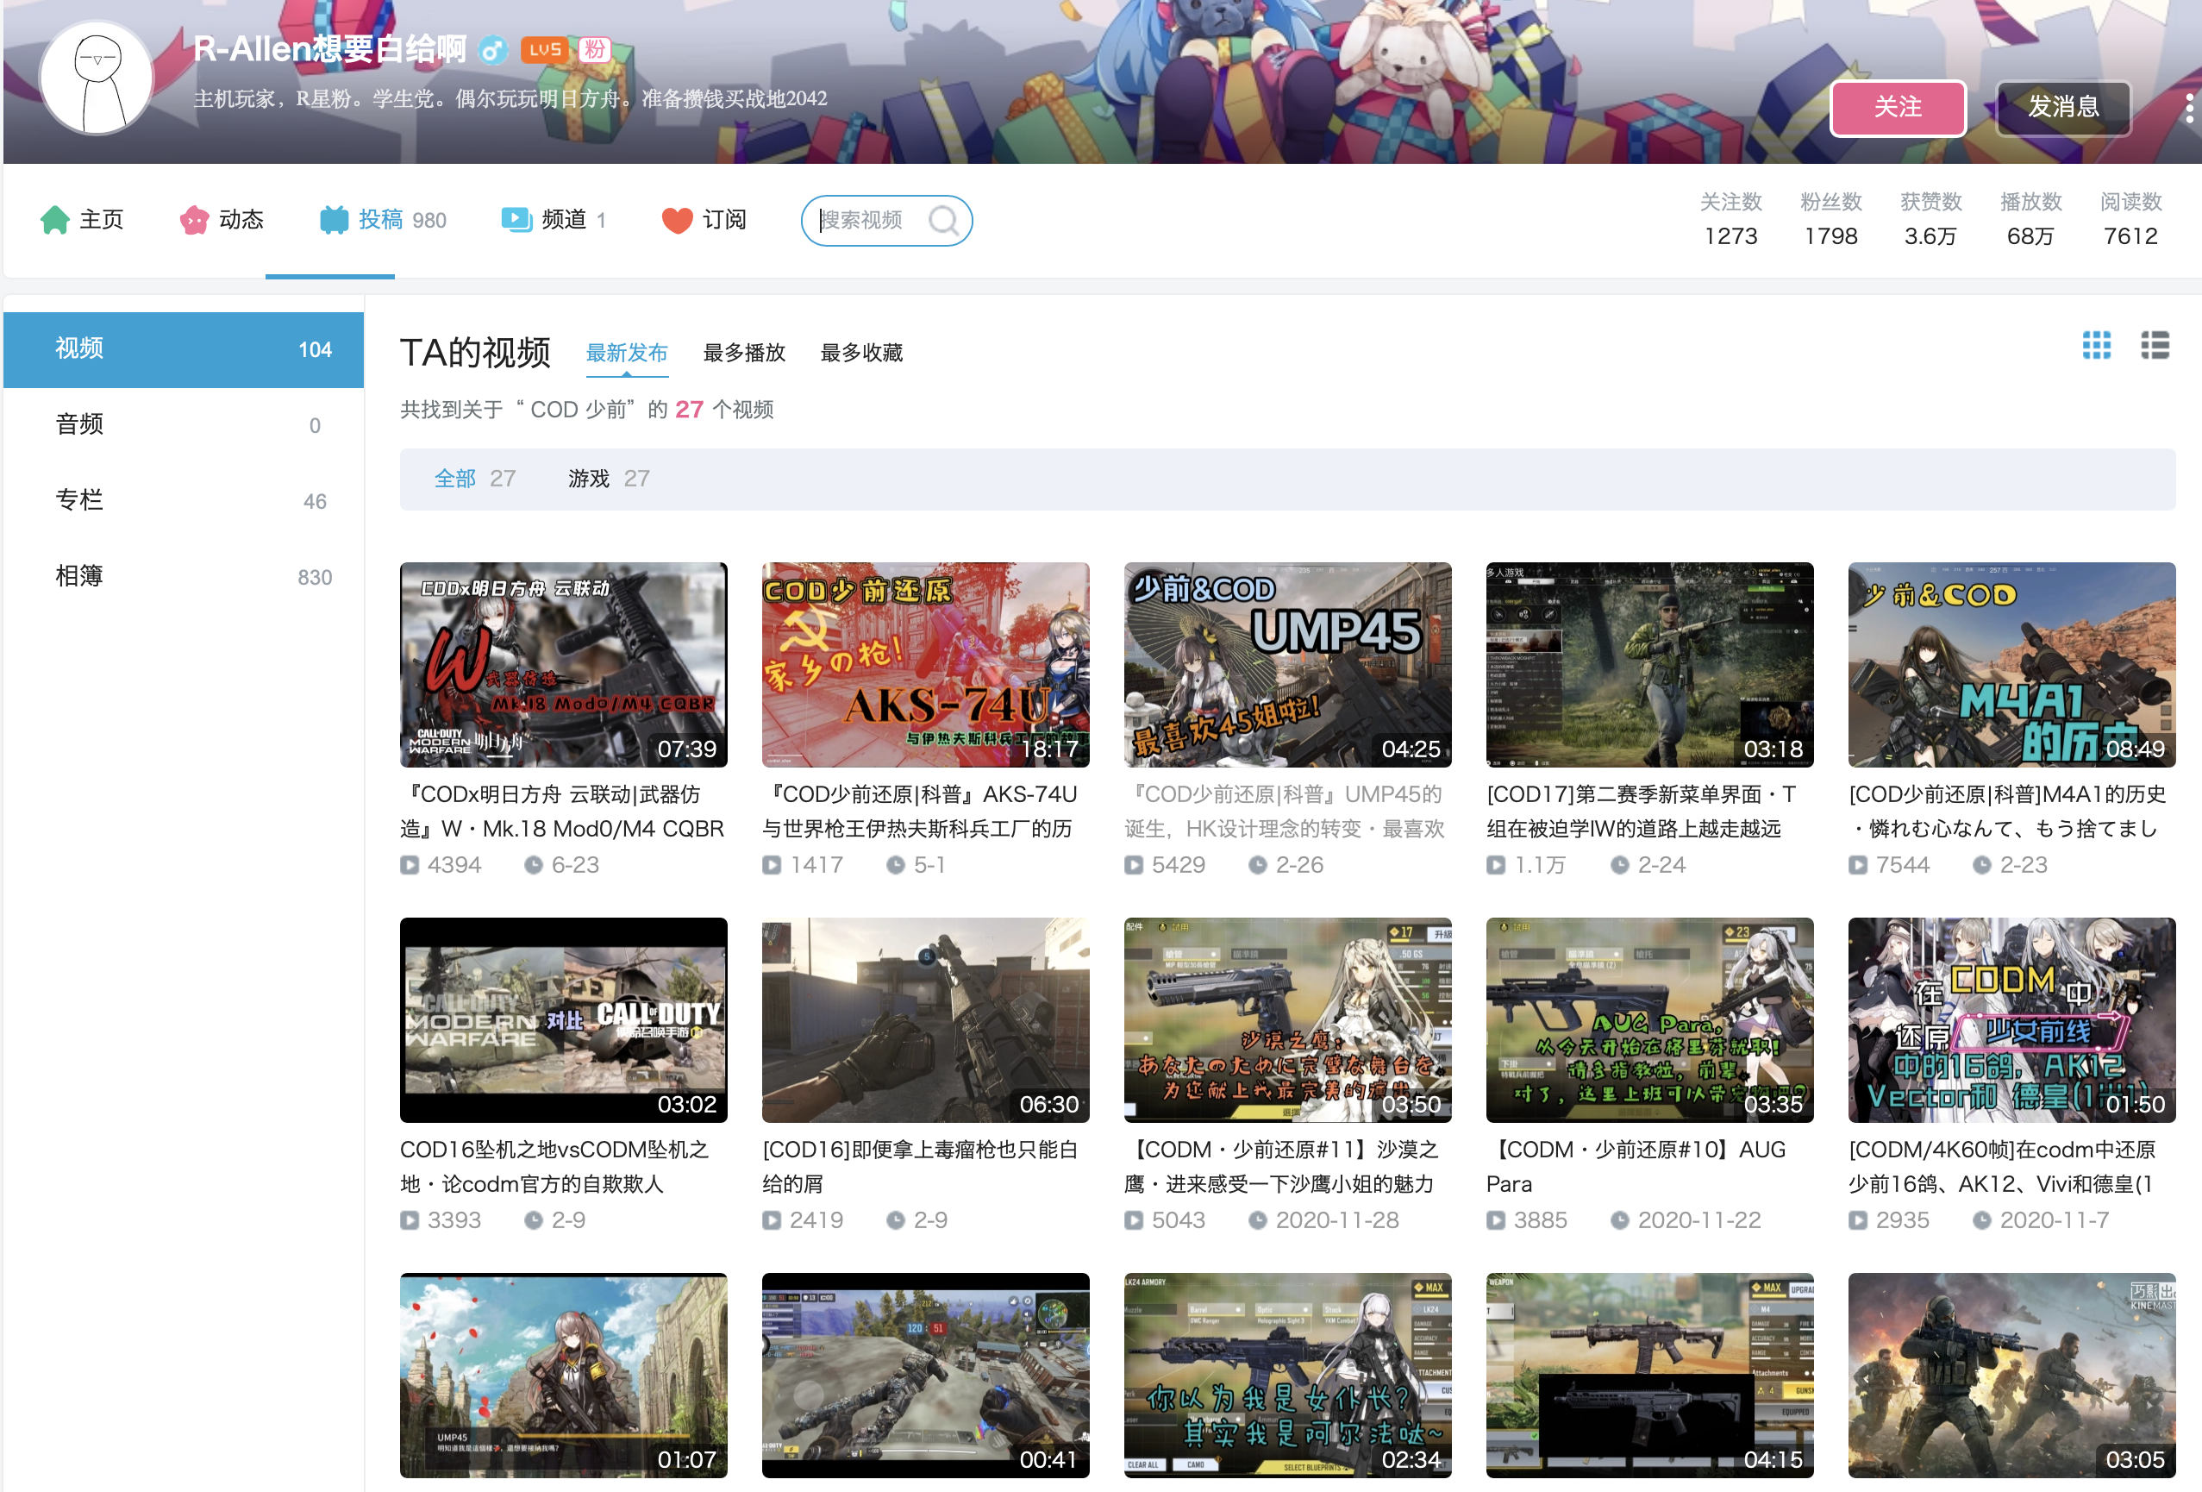Open the 主页 tab
The height and width of the screenshot is (1492, 2202).
click(x=83, y=220)
